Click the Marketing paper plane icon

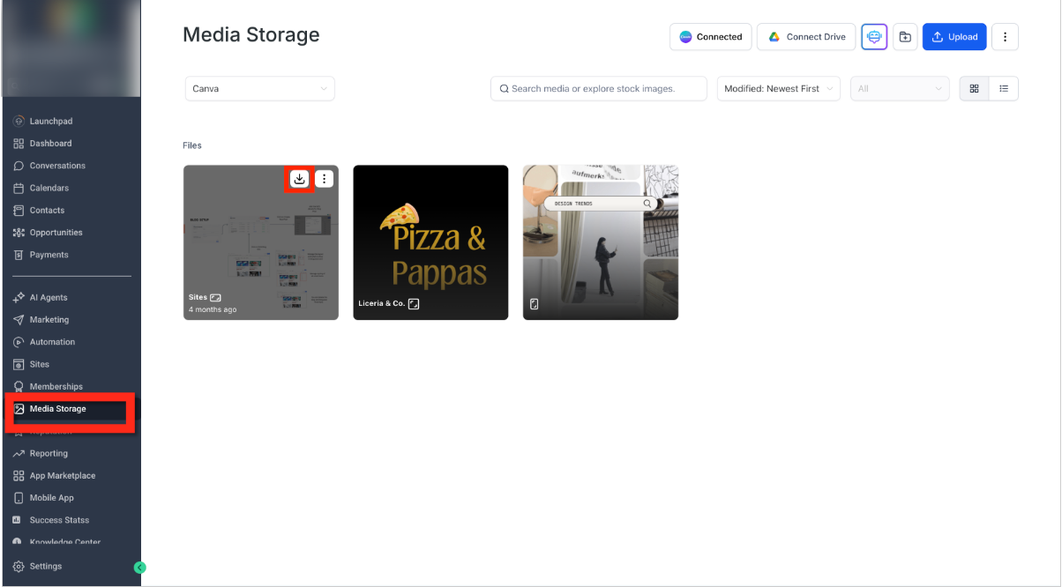pyautogui.click(x=19, y=320)
